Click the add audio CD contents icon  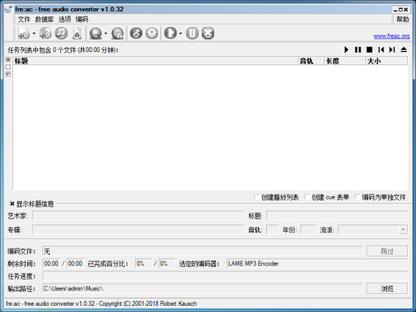tap(46, 33)
